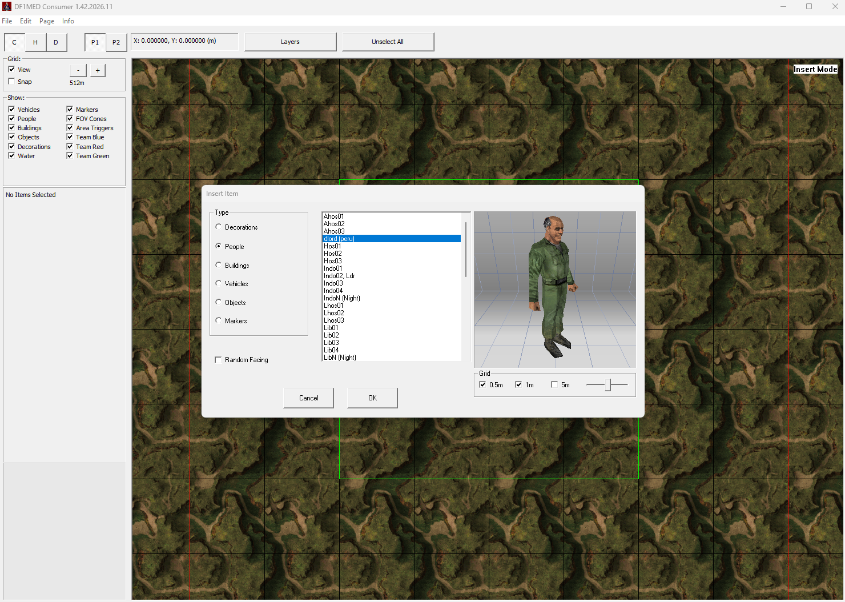This screenshot has height=602, width=845.
Task: Click the coordinates readout field
Action: pos(184,42)
